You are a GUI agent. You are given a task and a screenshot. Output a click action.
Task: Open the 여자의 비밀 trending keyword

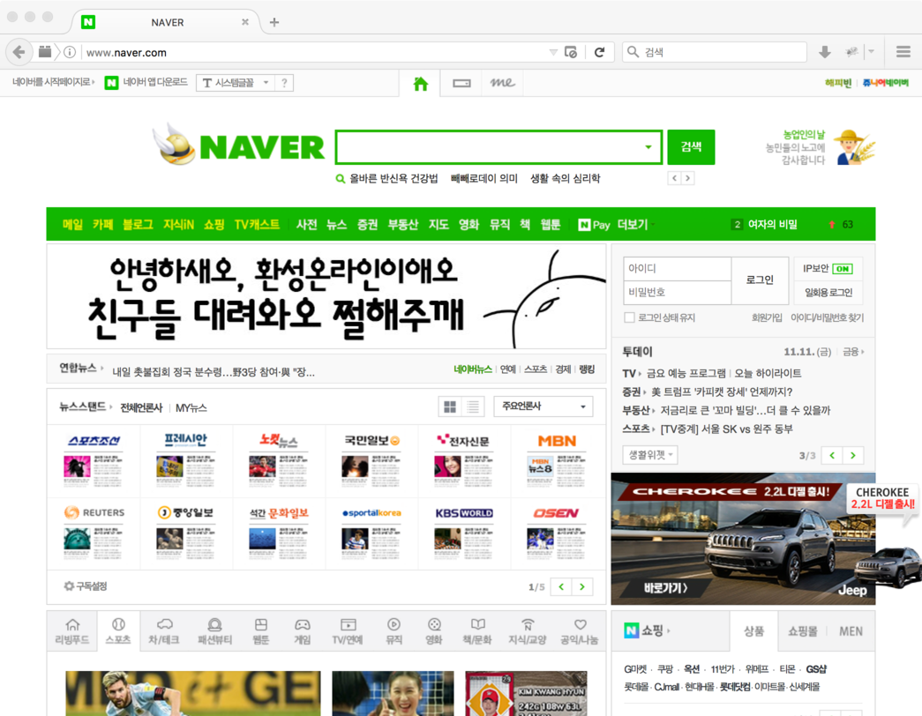pos(772,224)
